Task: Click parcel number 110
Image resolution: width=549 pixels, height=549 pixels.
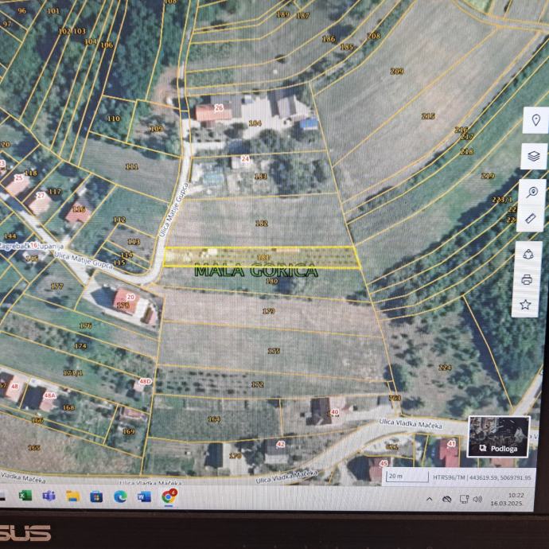Action: pyautogui.click(x=114, y=119)
